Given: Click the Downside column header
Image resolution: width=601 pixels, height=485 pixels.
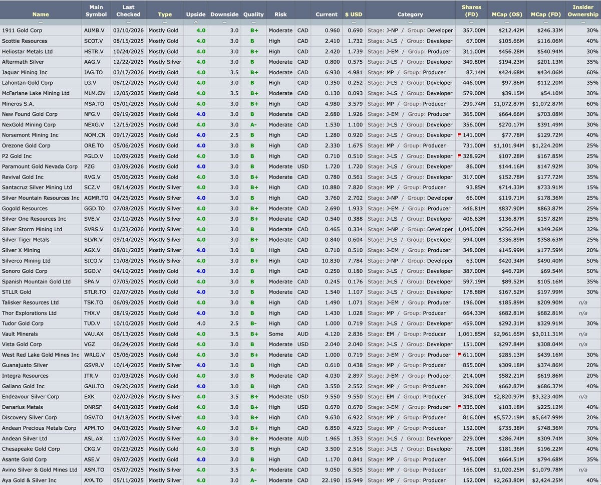Looking at the screenshot, I should tap(224, 15).
